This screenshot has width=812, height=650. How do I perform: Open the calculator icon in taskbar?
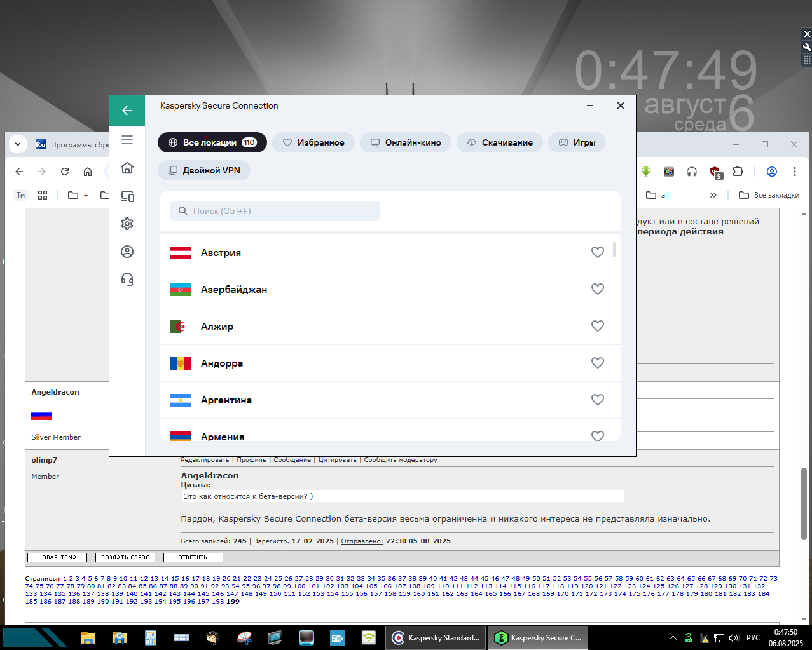point(151,637)
